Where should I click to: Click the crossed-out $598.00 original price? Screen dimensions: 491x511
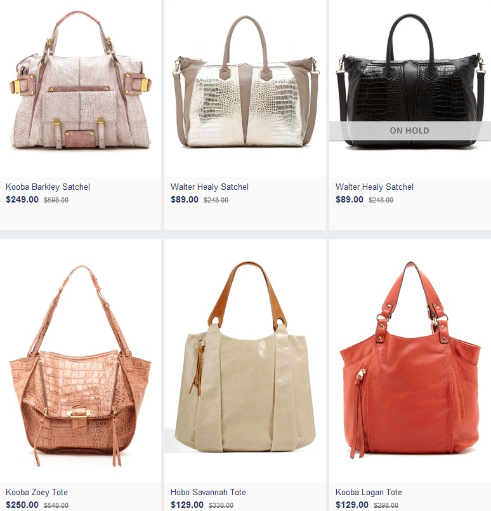click(x=56, y=200)
